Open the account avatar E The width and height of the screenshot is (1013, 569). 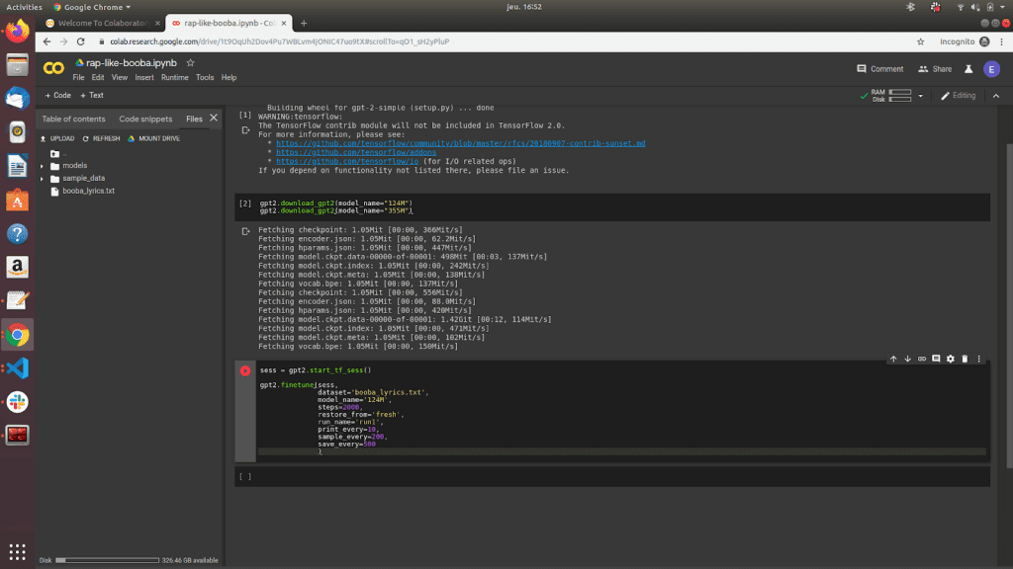[x=991, y=69]
